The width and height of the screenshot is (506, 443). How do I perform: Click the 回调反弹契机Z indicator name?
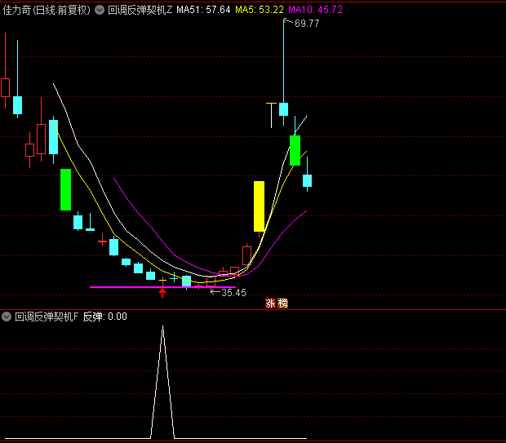(140, 10)
